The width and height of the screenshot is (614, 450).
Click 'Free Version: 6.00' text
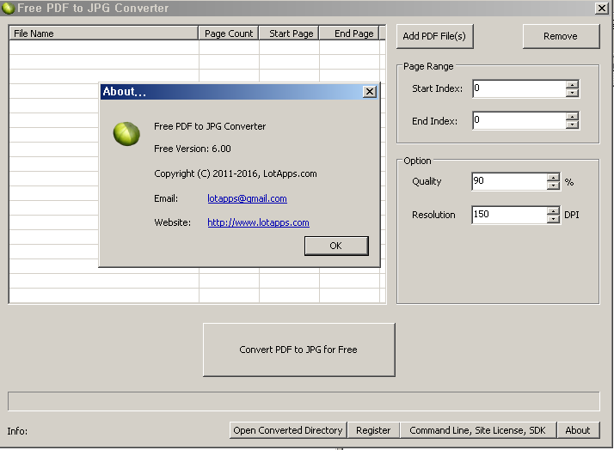pyautogui.click(x=193, y=149)
